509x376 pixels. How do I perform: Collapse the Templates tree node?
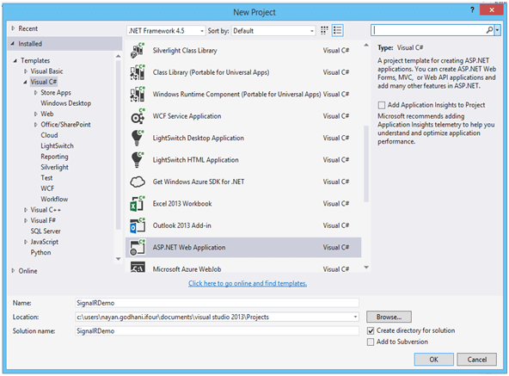coord(15,60)
